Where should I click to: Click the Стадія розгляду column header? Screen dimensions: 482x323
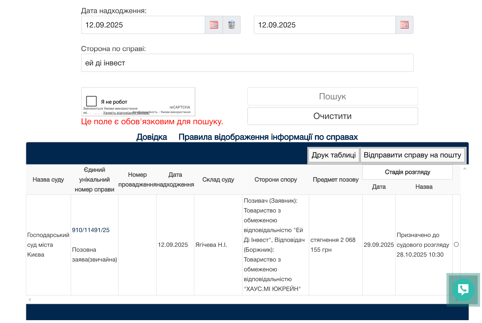tap(407, 172)
